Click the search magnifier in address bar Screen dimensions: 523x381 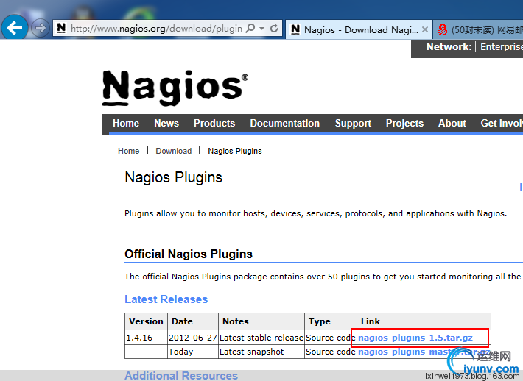pos(250,28)
